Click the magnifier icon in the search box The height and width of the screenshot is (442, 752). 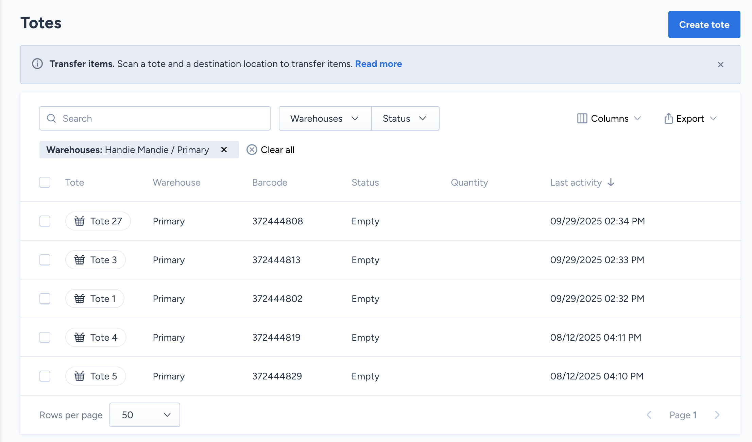click(51, 118)
